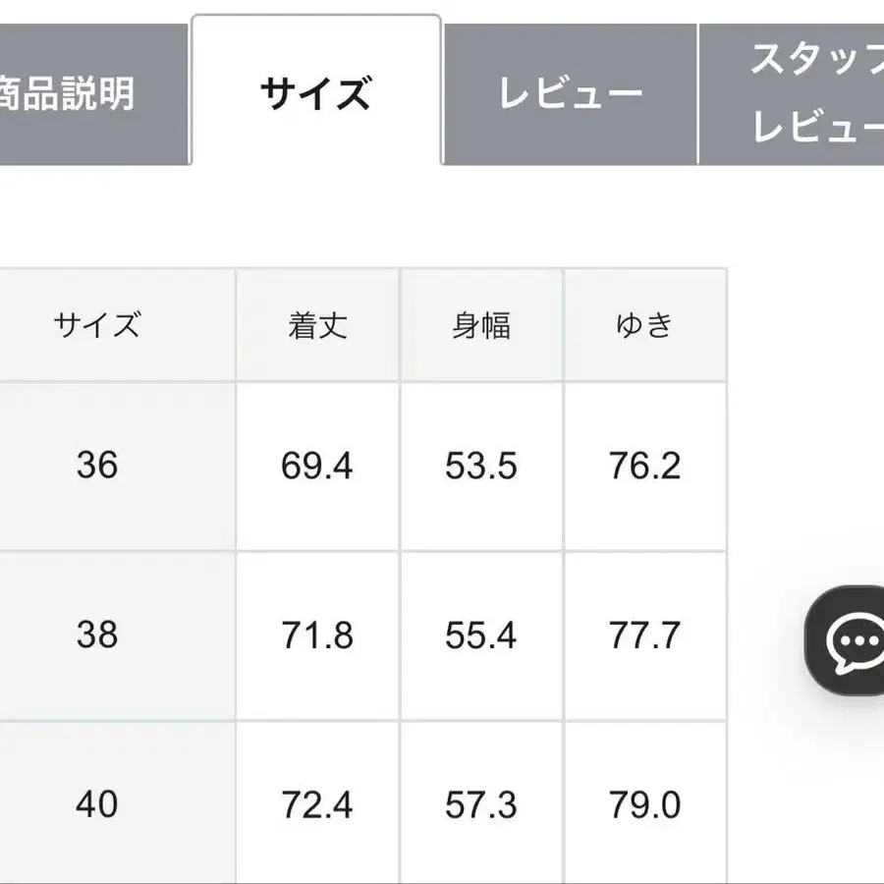Open the chat support bubble icon
Viewport: 884px width, 884px height.
849,641
